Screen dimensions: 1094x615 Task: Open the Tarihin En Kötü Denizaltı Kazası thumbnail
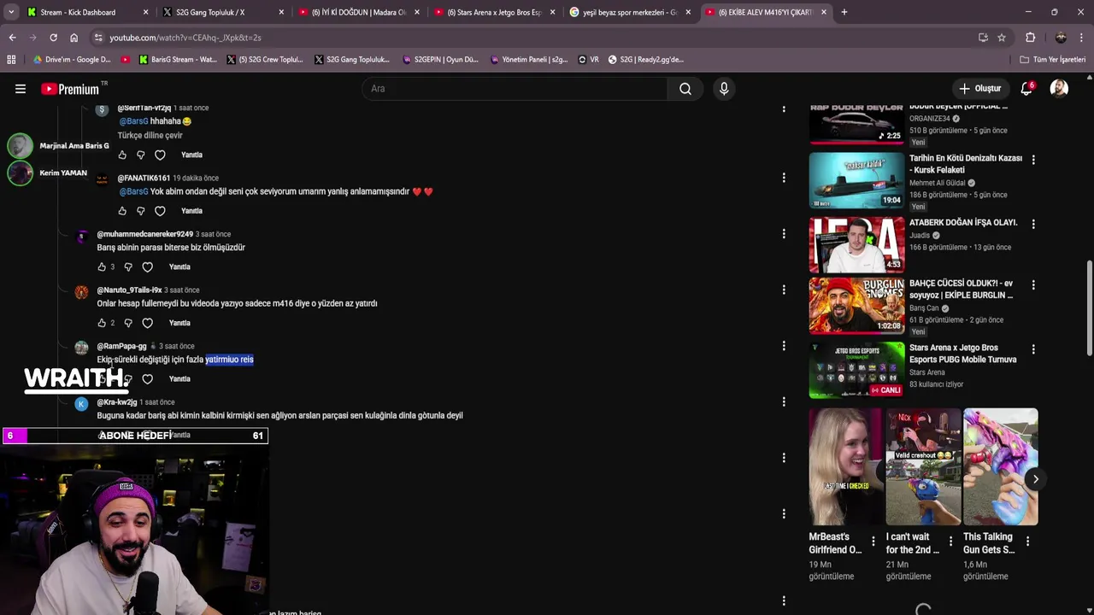coord(856,180)
